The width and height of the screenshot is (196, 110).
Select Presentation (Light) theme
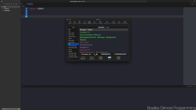point(73,55)
